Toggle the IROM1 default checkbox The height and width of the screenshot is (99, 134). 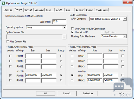(x=10, y=75)
